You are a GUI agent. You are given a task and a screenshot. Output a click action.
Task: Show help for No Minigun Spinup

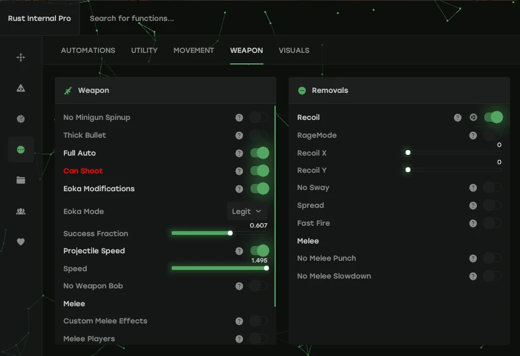239,117
